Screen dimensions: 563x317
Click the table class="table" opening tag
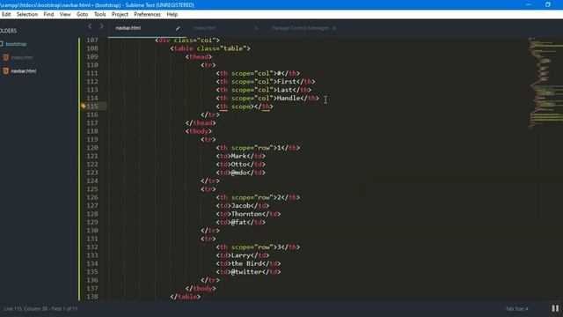click(210, 48)
